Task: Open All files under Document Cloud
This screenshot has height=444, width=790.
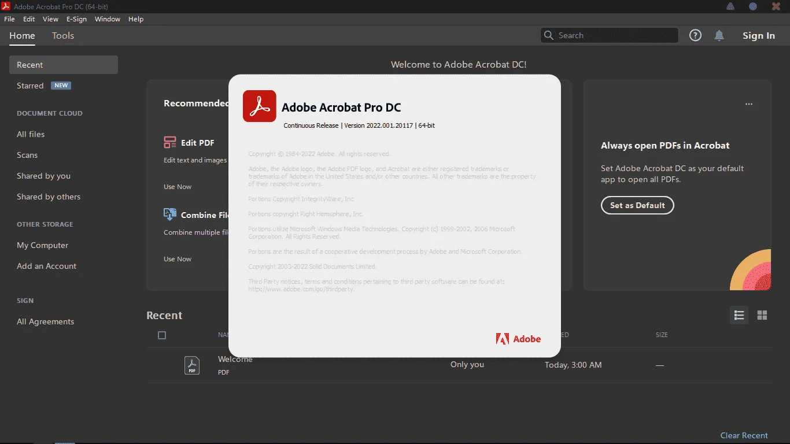Action: tap(31, 134)
